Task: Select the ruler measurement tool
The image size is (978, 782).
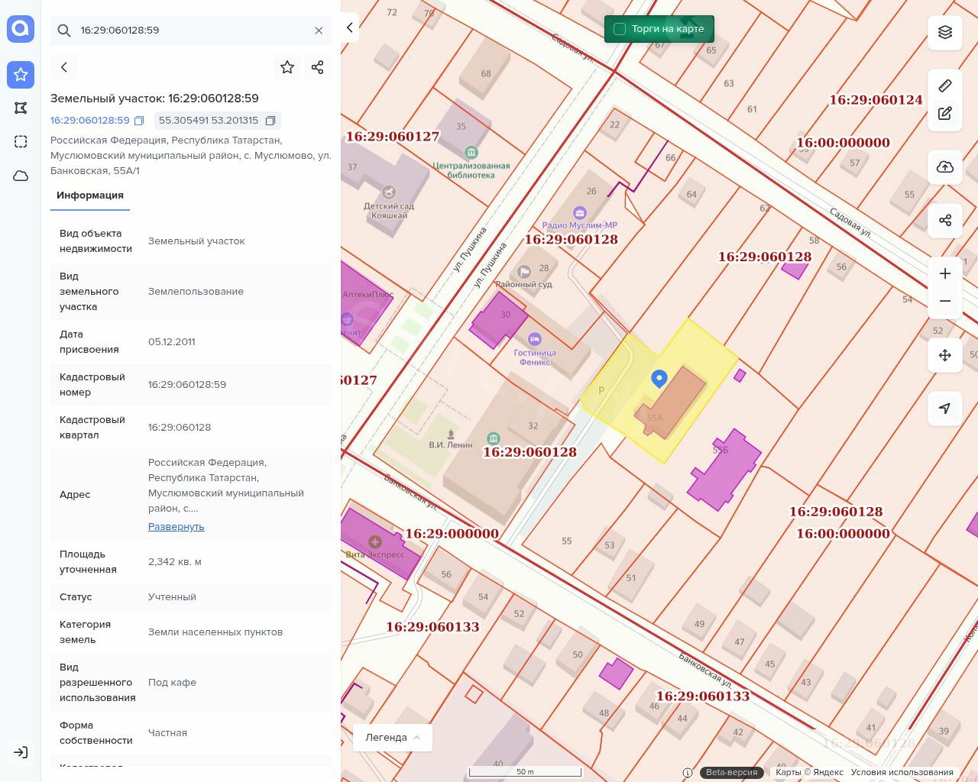Action: coord(945,86)
